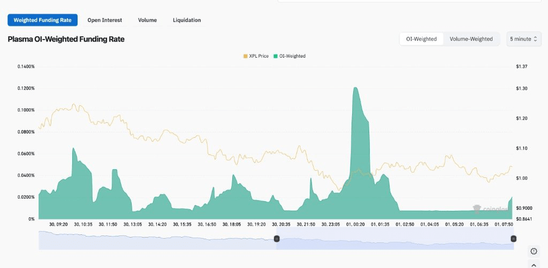Toggle XPL Price series yellow legend swatch

click(245, 56)
